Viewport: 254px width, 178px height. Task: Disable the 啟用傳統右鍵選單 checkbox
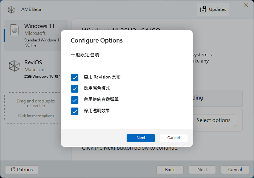[x=75, y=100]
